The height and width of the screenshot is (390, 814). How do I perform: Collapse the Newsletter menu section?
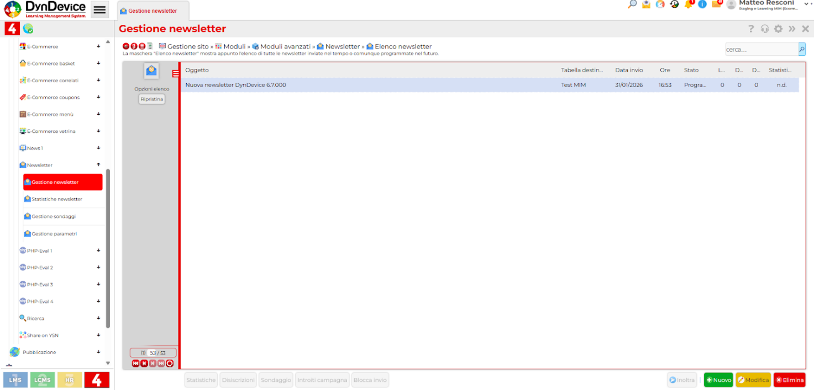(98, 165)
